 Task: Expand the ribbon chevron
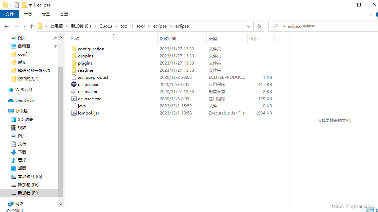click(x=371, y=15)
